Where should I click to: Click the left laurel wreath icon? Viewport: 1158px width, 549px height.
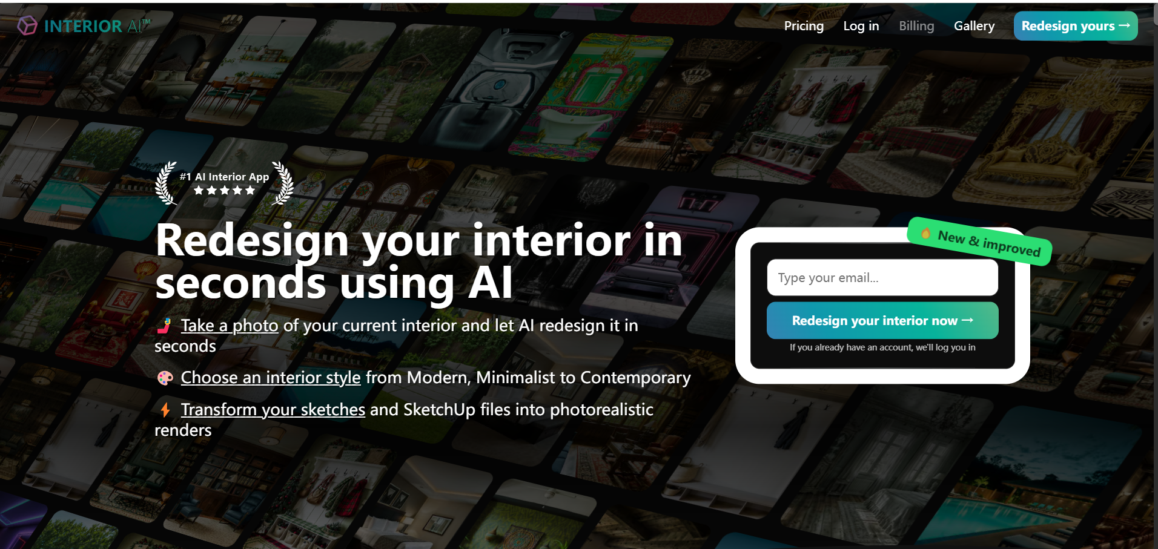click(165, 183)
